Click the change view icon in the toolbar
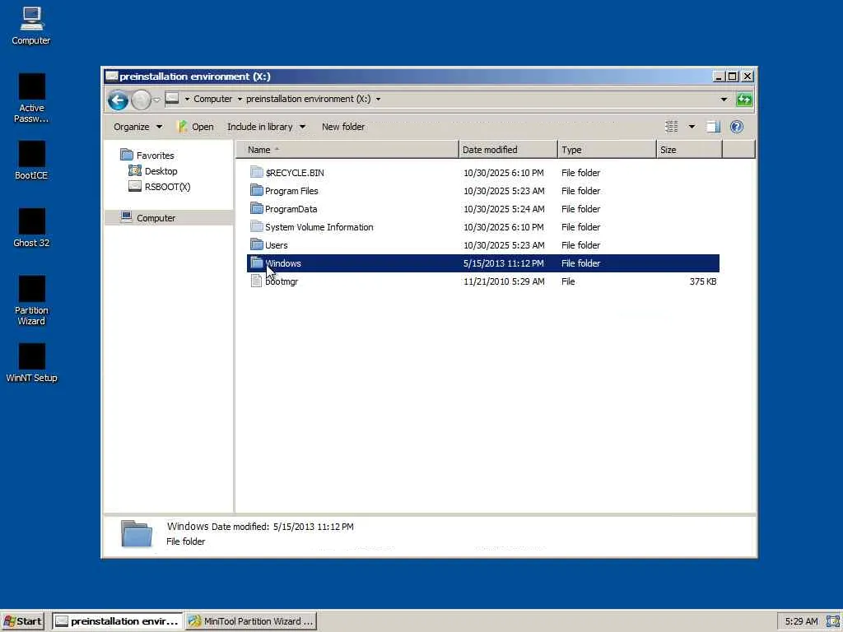Image resolution: width=843 pixels, height=632 pixels. tap(672, 127)
